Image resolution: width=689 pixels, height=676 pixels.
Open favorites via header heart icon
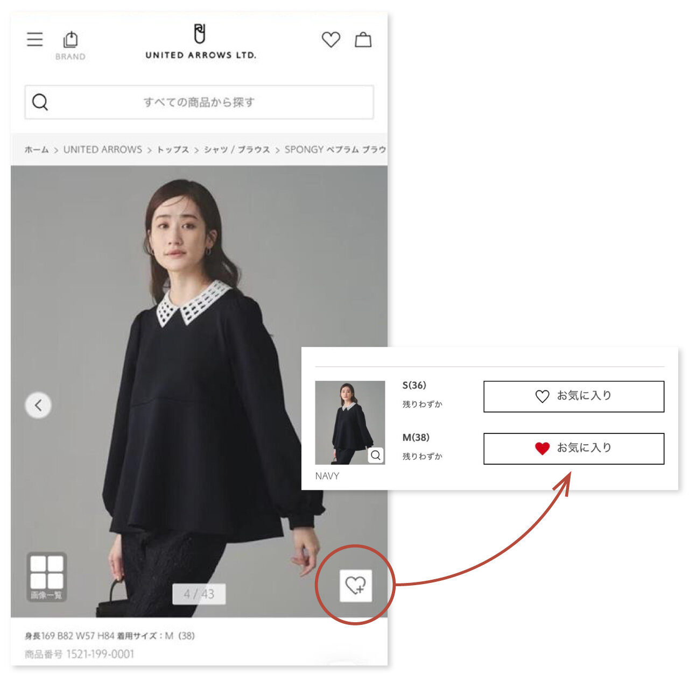[331, 39]
